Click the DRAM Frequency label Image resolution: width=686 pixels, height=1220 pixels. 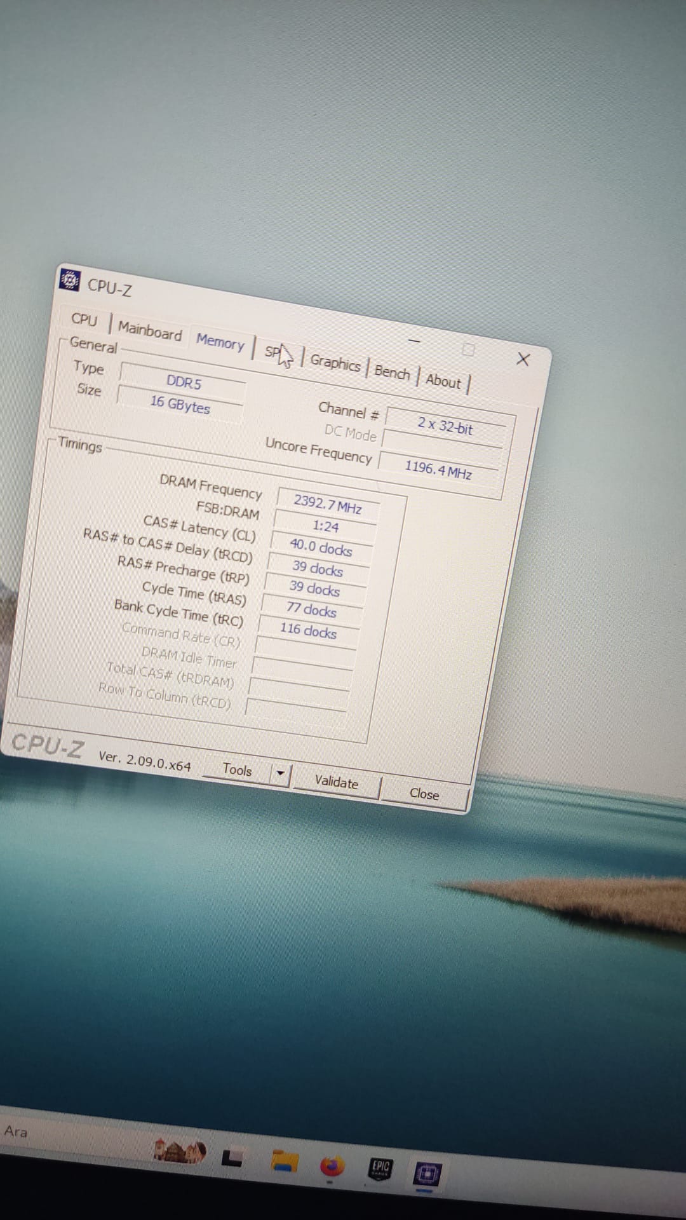click(210, 487)
